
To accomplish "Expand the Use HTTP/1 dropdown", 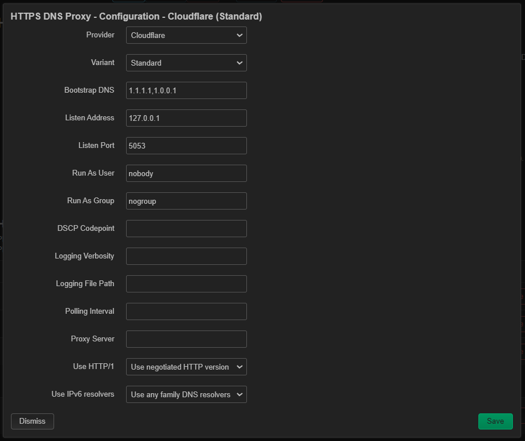I will coord(186,367).
